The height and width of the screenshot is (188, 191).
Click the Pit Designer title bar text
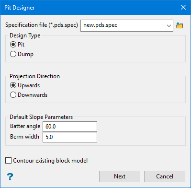point(20,8)
